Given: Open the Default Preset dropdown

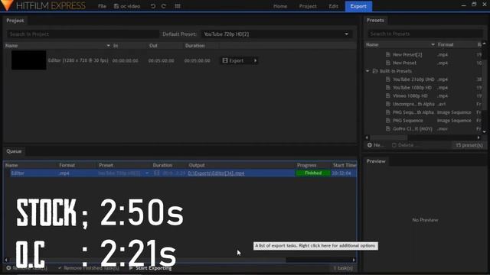Looking at the screenshot, I should point(276,34).
